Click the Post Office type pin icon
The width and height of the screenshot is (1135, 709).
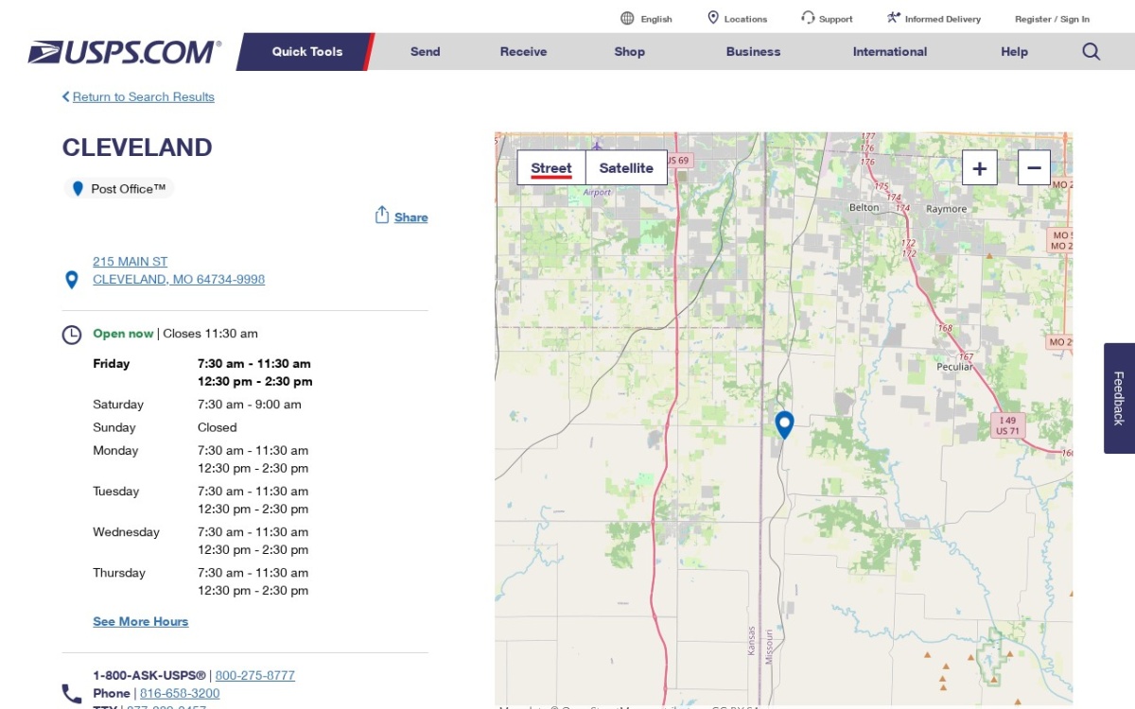click(x=78, y=189)
